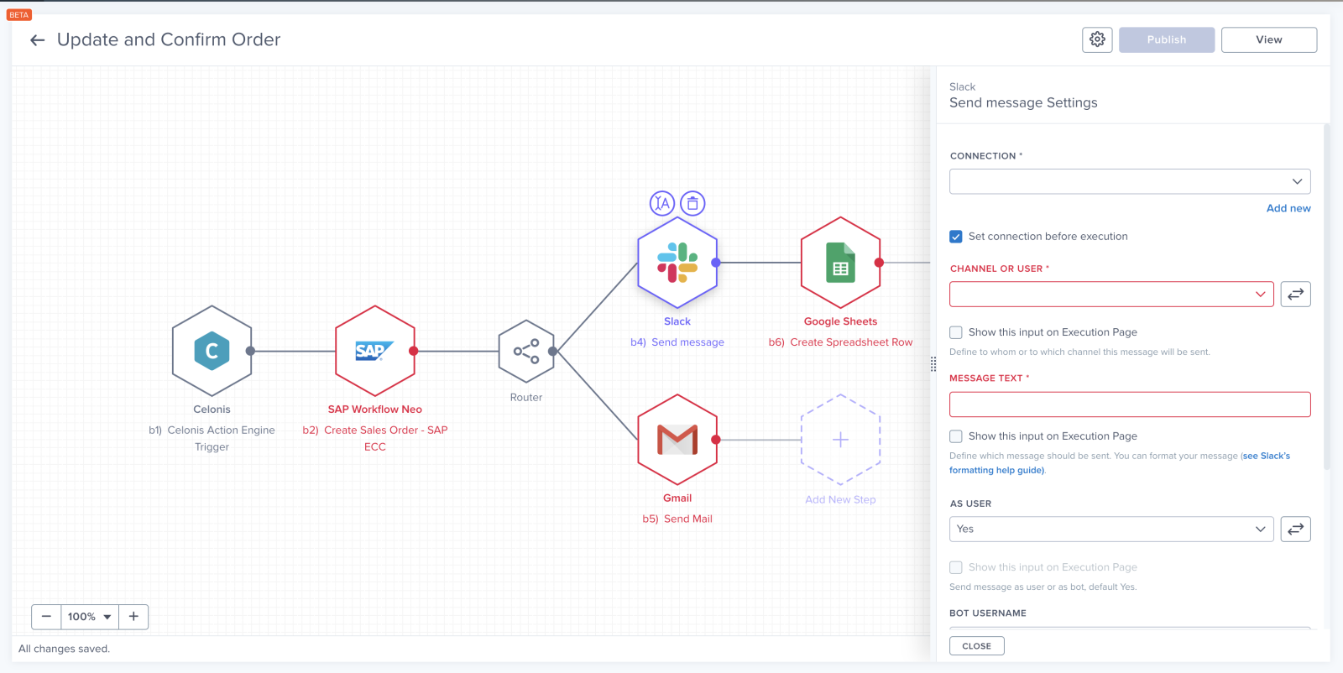Click Celonis Action Engine Trigger label
Screen dimensions: 1343x673
[221, 438]
